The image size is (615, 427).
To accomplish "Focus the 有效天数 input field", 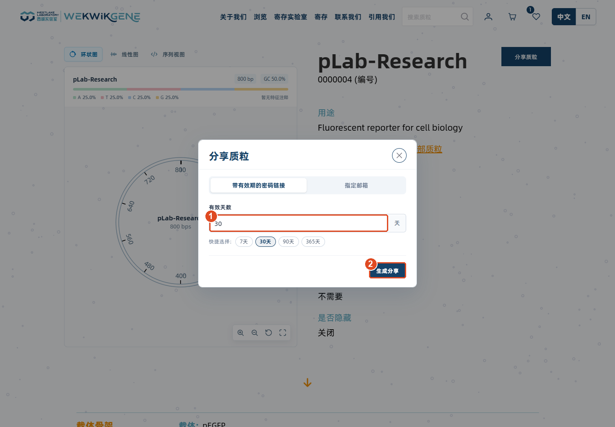I will click(299, 223).
